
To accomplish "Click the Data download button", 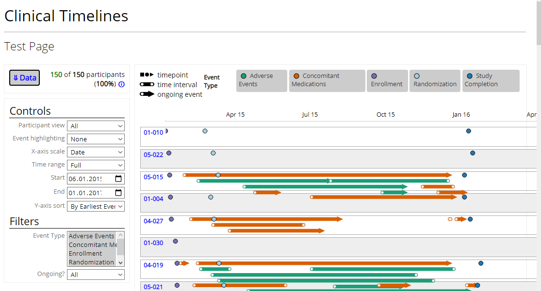I will point(24,77).
